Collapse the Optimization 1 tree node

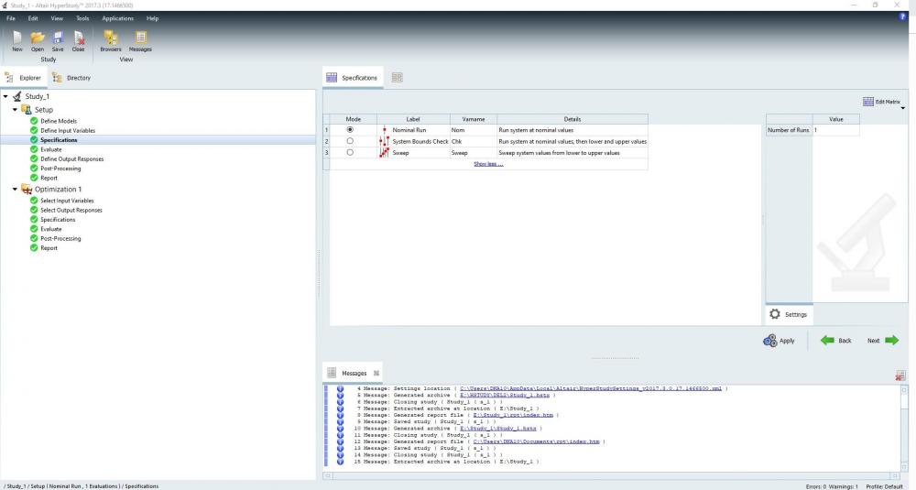[16, 190]
